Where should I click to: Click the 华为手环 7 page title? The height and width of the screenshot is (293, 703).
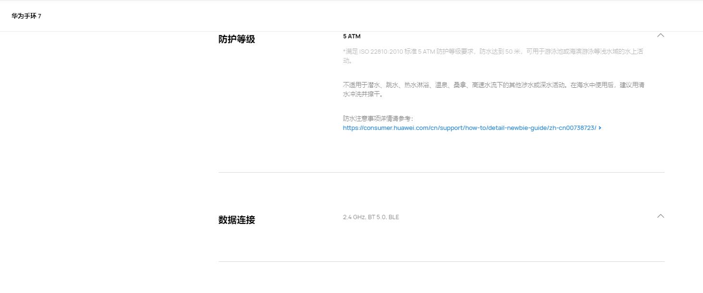tap(26, 16)
